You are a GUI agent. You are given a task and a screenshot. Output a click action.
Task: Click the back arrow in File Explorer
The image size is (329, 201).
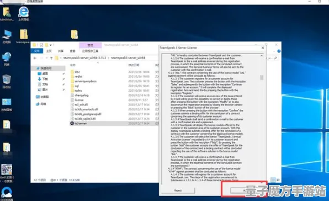tap(35, 58)
